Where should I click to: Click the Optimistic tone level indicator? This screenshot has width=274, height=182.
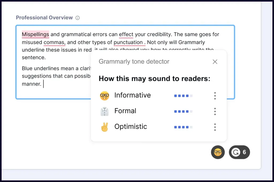click(183, 127)
